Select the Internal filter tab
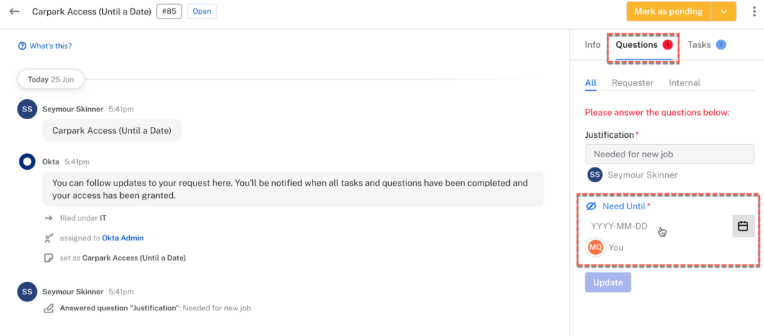764x336 pixels. (685, 82)
